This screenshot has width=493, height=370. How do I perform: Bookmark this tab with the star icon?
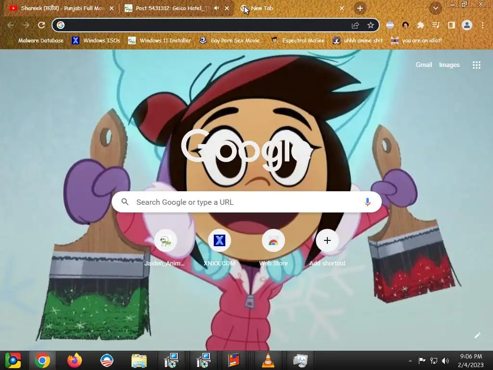[371, 25]
